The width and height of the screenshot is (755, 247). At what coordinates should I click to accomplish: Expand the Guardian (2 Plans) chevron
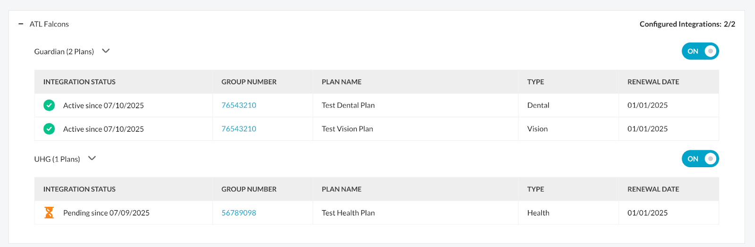coord(106,51)
